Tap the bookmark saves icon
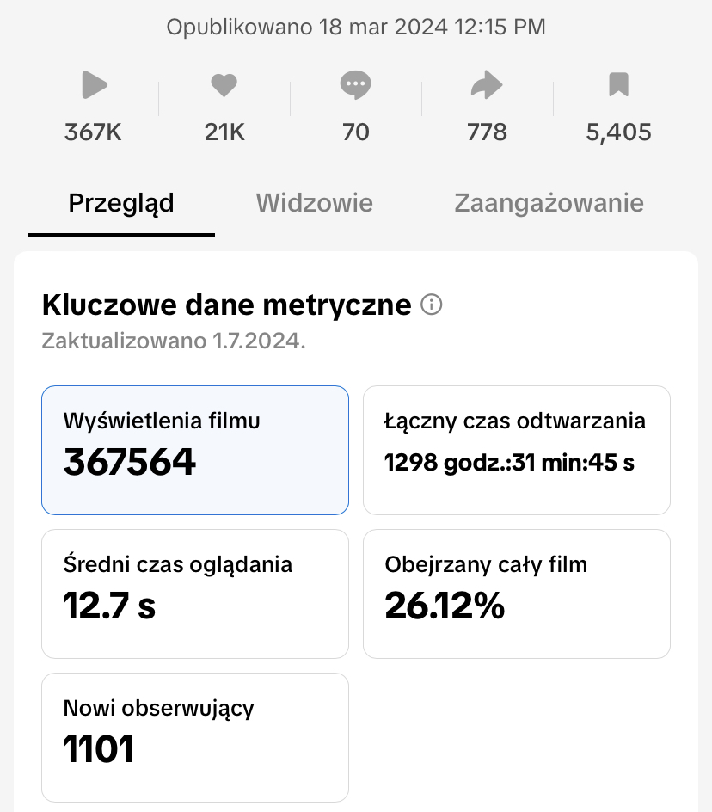Viewport: 712px width, 812px height. [618, 85]
